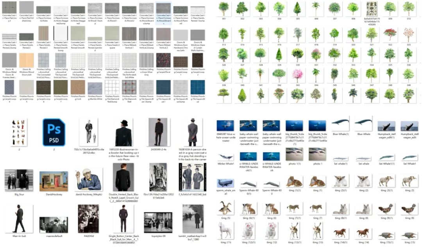Screen dimensions: 422x247
Task: Select the Finishes.Flooring.Cork texture
Action: [77, 87]
